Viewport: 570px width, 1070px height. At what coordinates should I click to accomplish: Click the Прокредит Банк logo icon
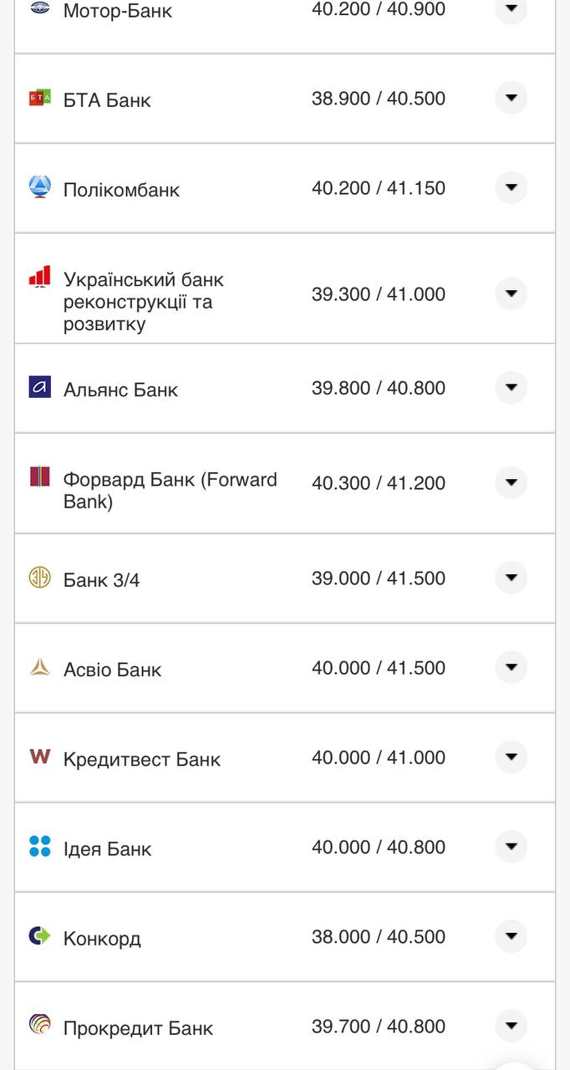coord(40,1025)
